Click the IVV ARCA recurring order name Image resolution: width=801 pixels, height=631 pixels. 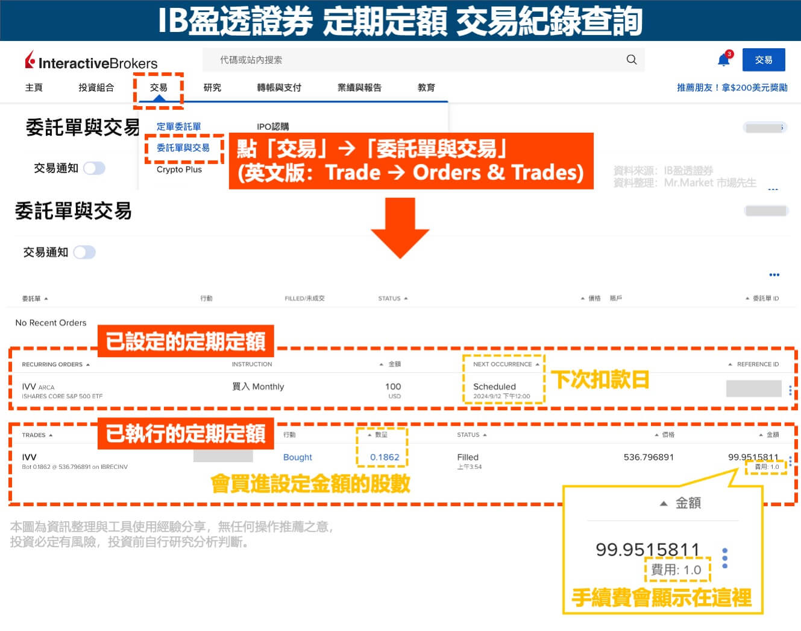38,387
